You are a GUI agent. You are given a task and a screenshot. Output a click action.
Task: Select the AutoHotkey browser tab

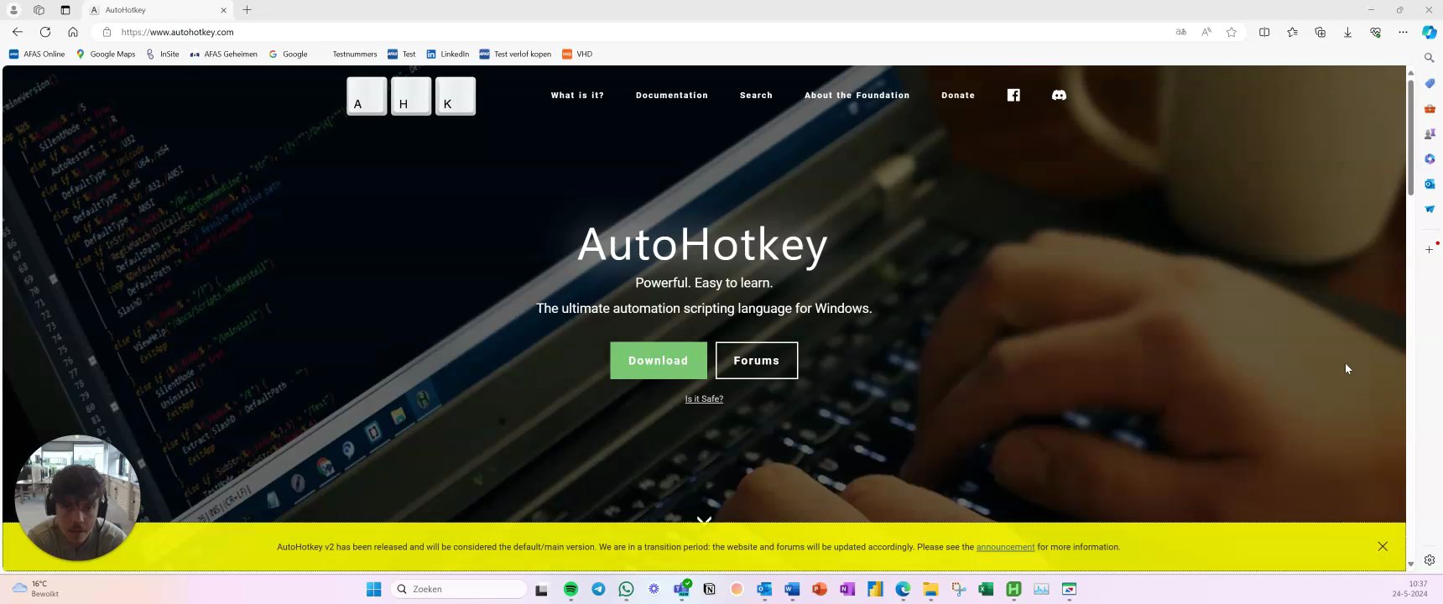click(158, 10)
